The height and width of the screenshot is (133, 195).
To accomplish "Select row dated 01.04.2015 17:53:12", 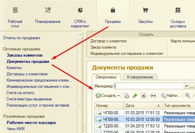I will click(145, 126).
